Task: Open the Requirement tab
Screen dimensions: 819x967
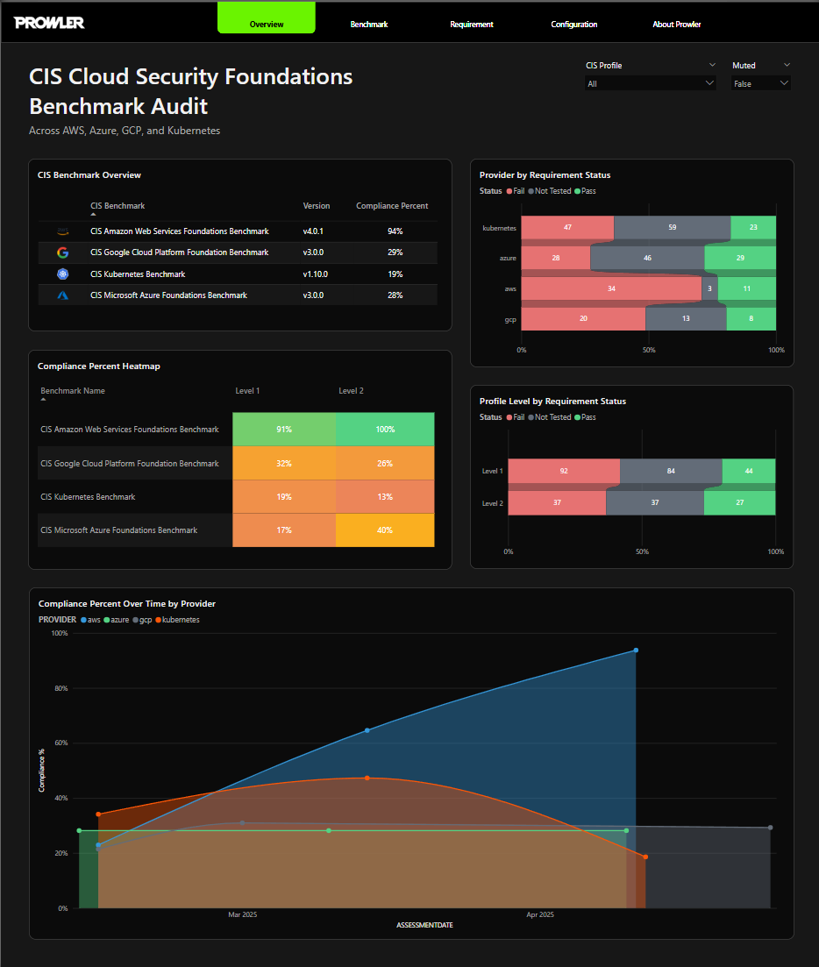Action: point(471,24)
